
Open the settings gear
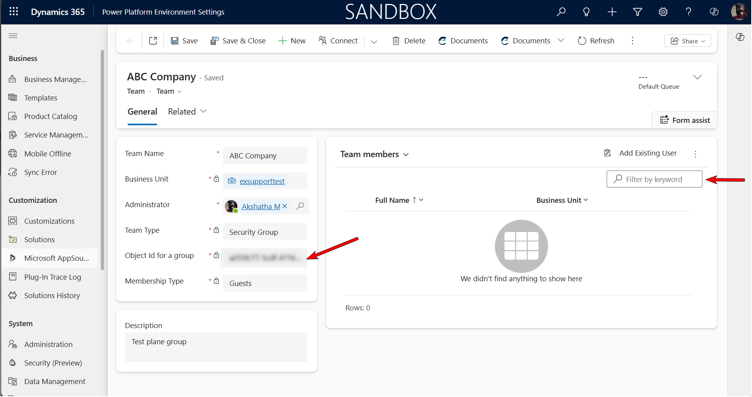coord(663,12)
